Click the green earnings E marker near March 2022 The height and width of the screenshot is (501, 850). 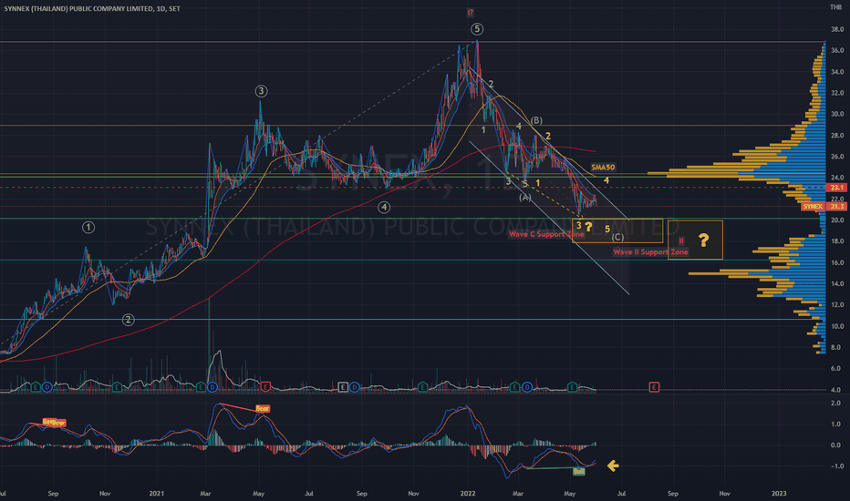pos(514,387)
